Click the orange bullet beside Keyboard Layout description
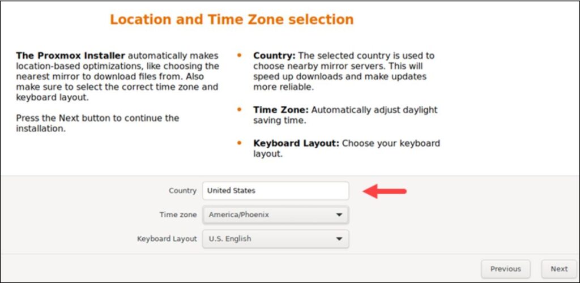 (240, 143)
